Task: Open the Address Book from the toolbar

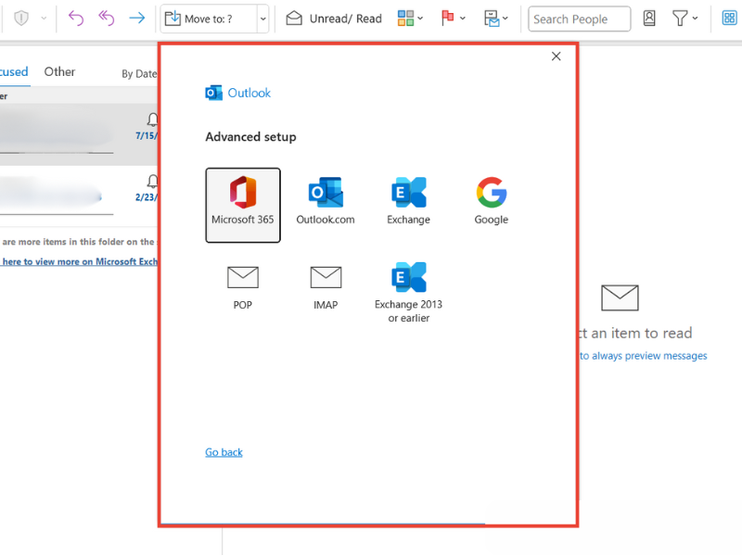Action: coord(649,19)
